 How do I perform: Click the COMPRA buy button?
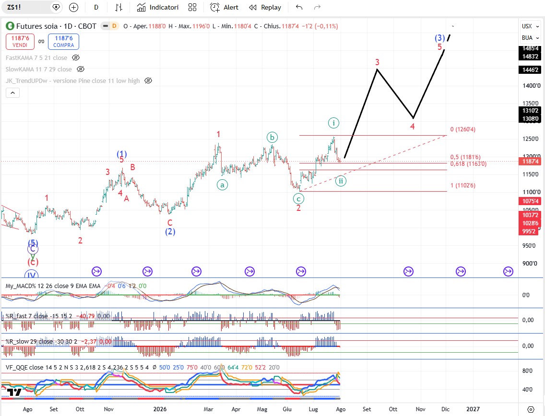click(x=64, y=42)
